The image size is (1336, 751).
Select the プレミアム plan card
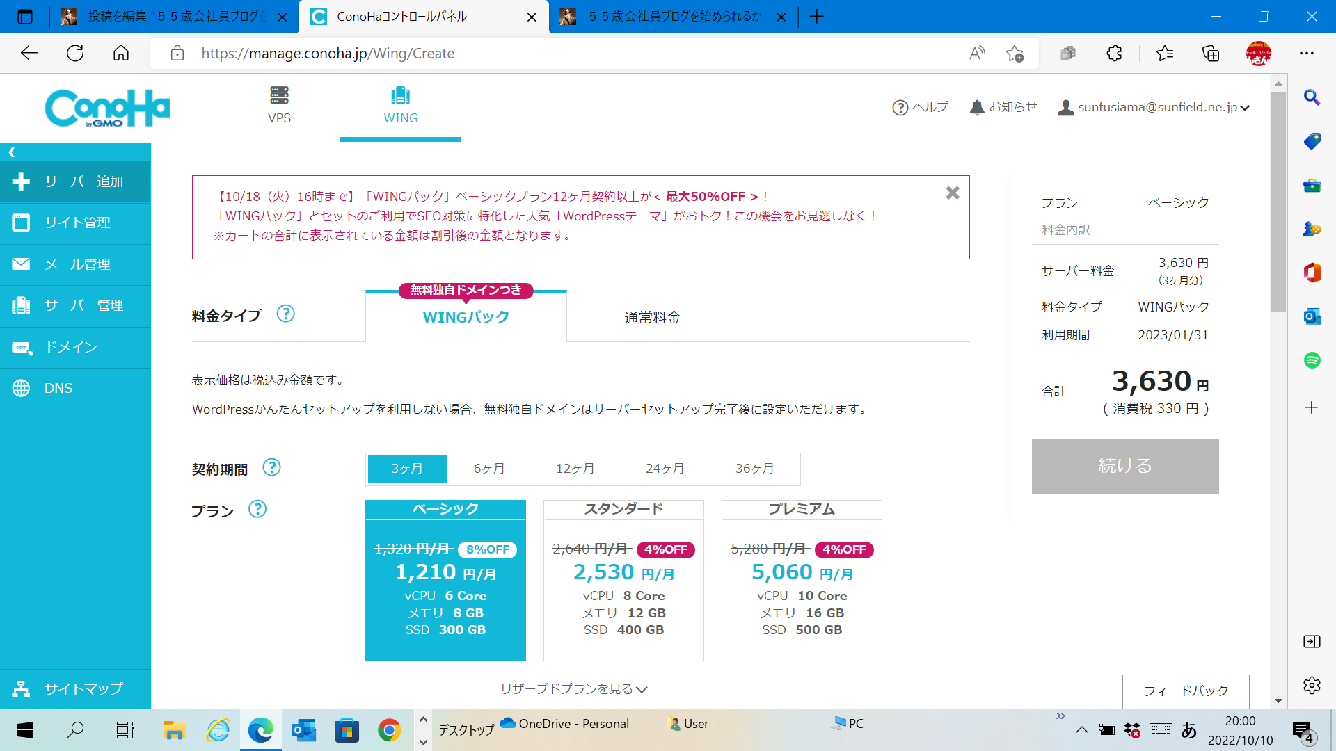[802, 580]
